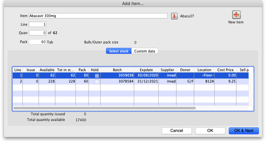The image size is (266, 141).
Task: Focus the Line number field
Action: 38,24
